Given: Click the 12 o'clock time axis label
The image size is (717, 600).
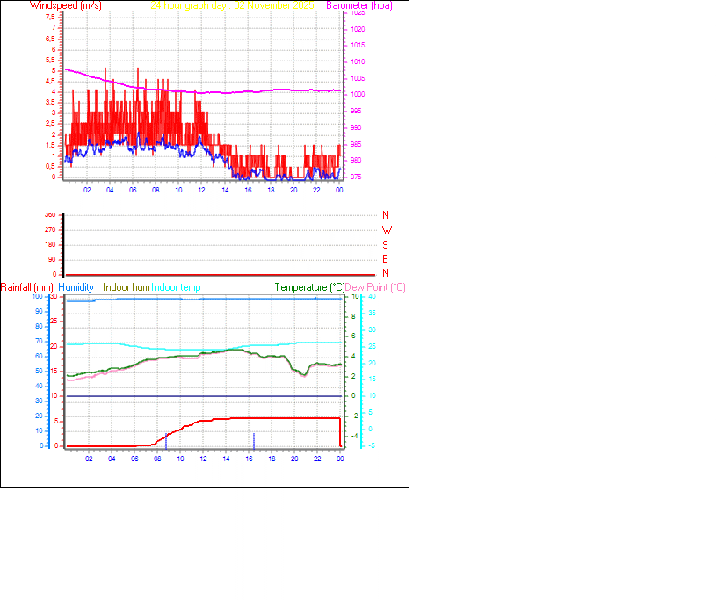Looking at the screenshot, I should click(206, 459).
